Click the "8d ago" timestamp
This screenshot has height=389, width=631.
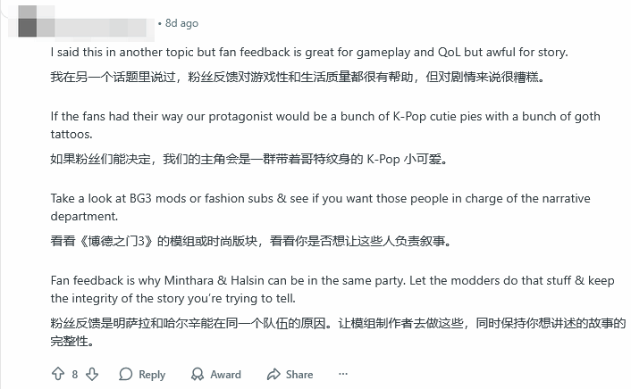click(181, 23)
